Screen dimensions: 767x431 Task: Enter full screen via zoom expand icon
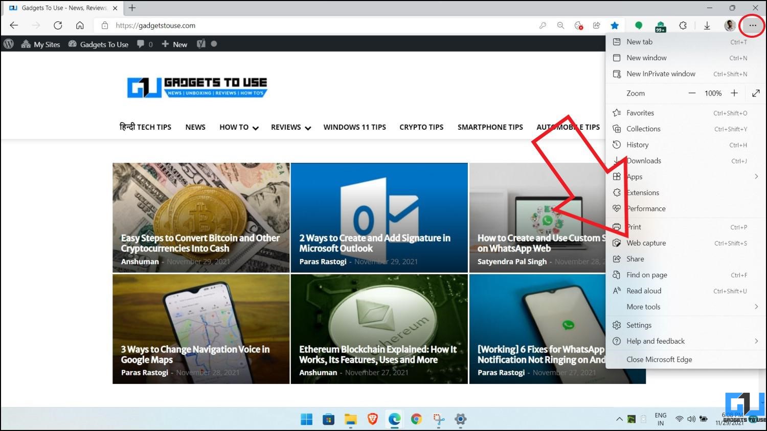756,93
